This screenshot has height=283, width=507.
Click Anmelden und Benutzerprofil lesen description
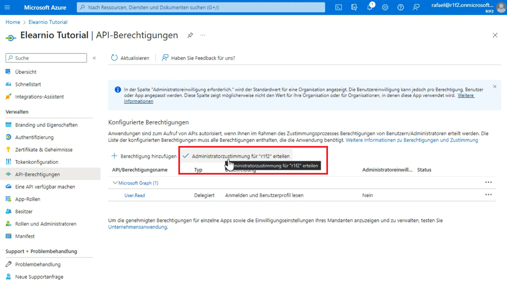[264, 195]
